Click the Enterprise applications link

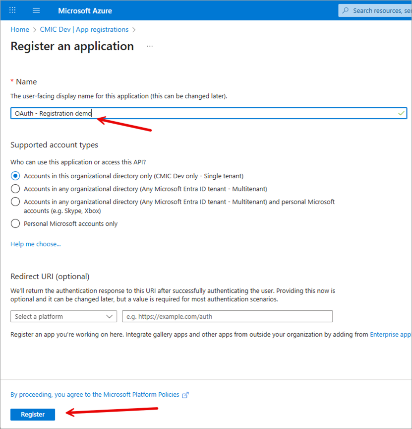(390, 334)
